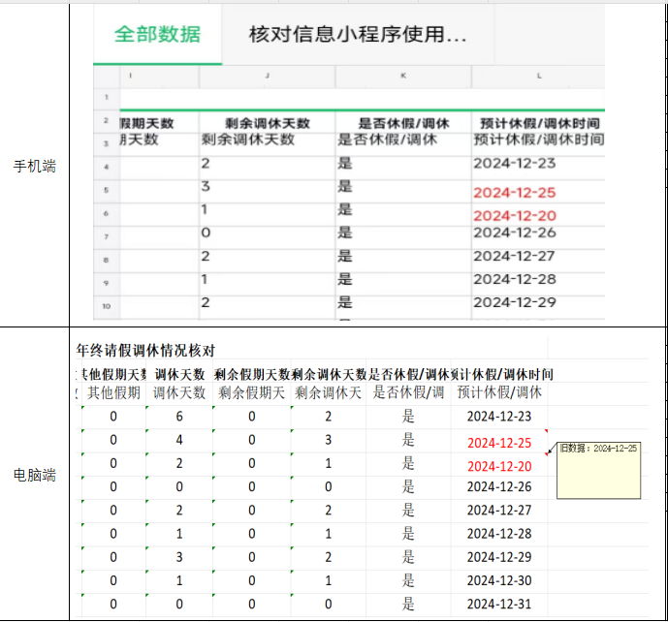Select bold 剩余调休天数 header in mobile row 2

(268, 123)
